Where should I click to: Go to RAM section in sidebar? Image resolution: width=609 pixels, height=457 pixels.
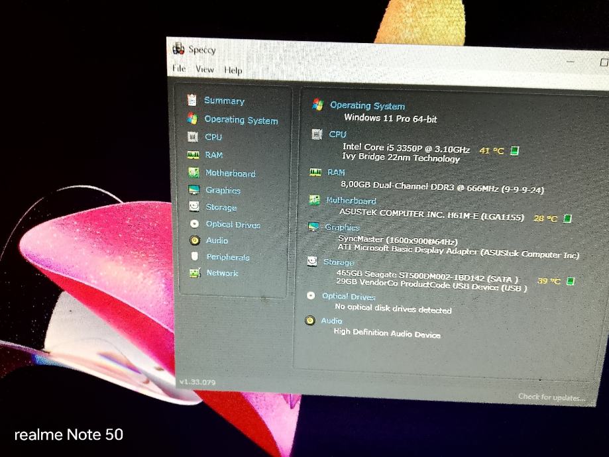(214, 155)
